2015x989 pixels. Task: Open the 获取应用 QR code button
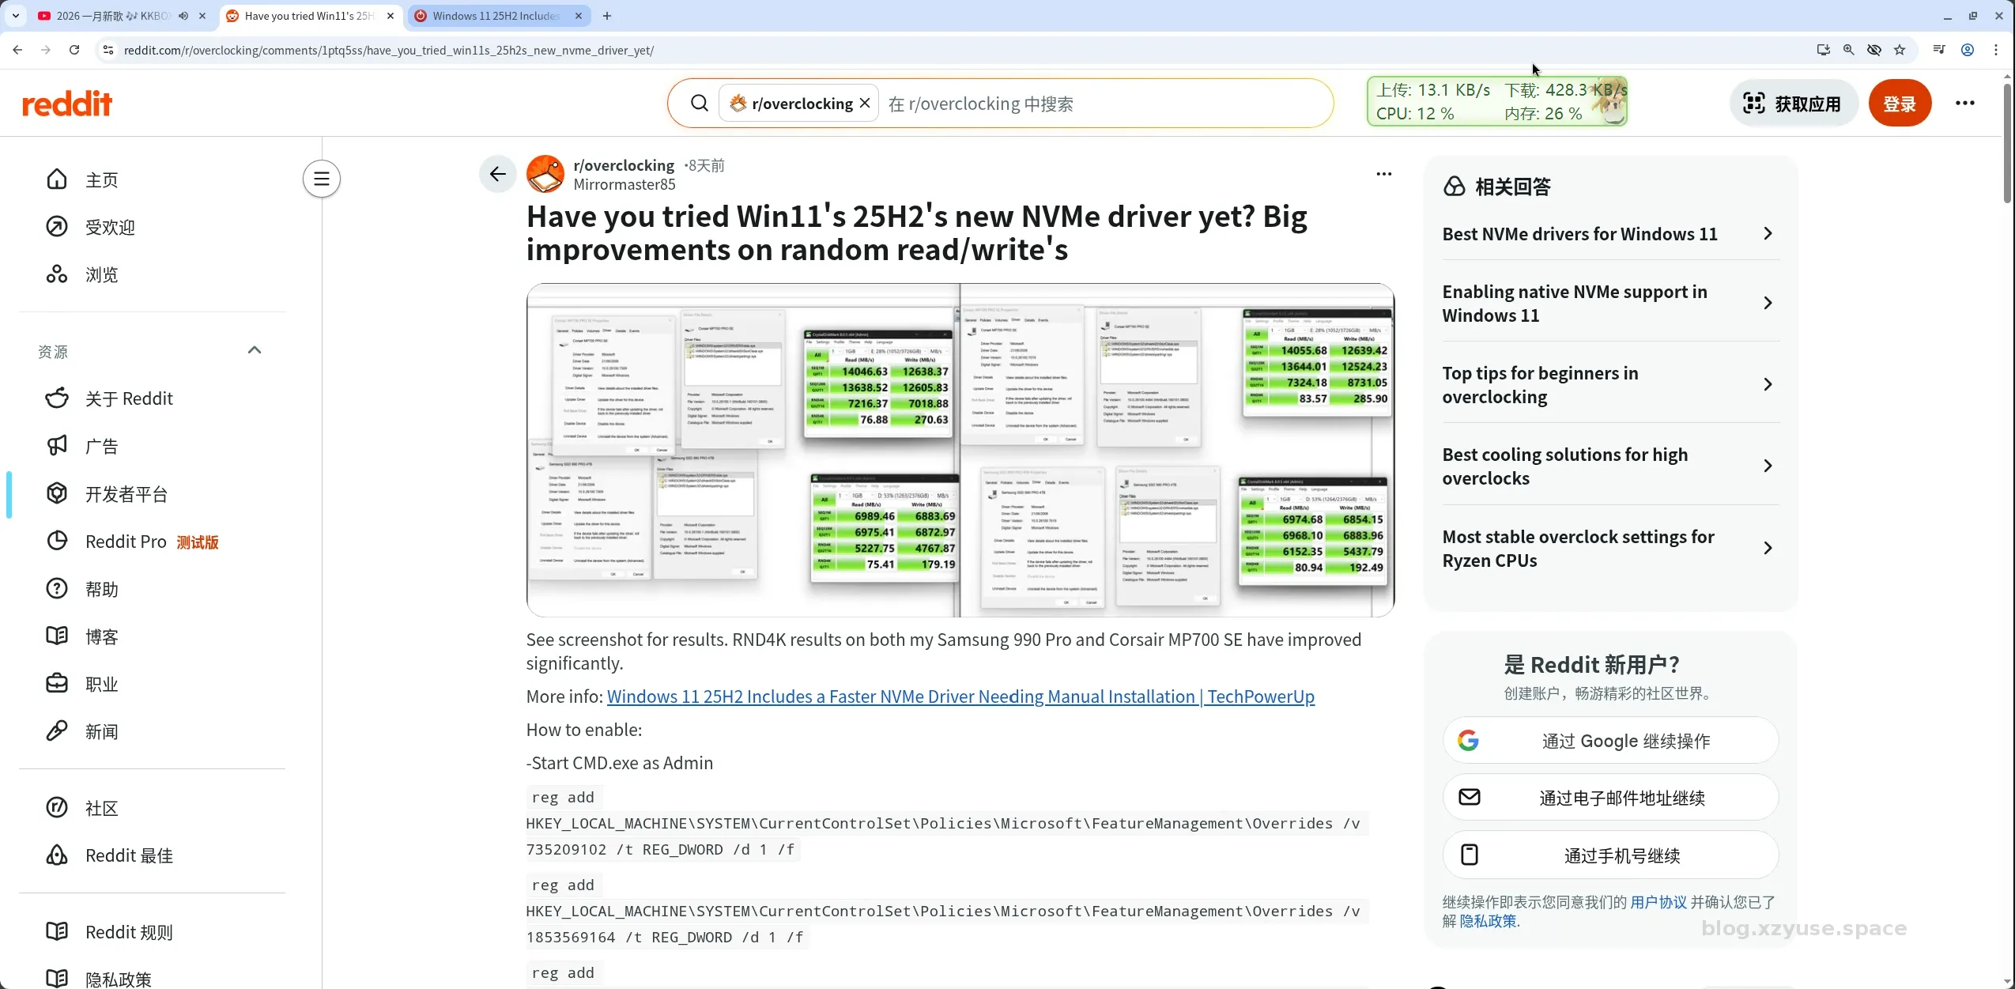click(1793, 104)
